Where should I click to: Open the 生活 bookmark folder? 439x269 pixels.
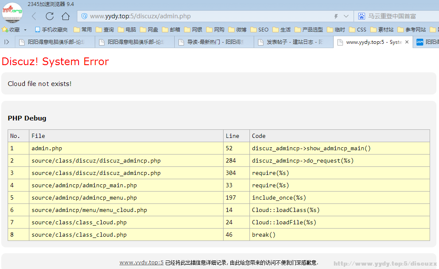(x=282, y=29)
